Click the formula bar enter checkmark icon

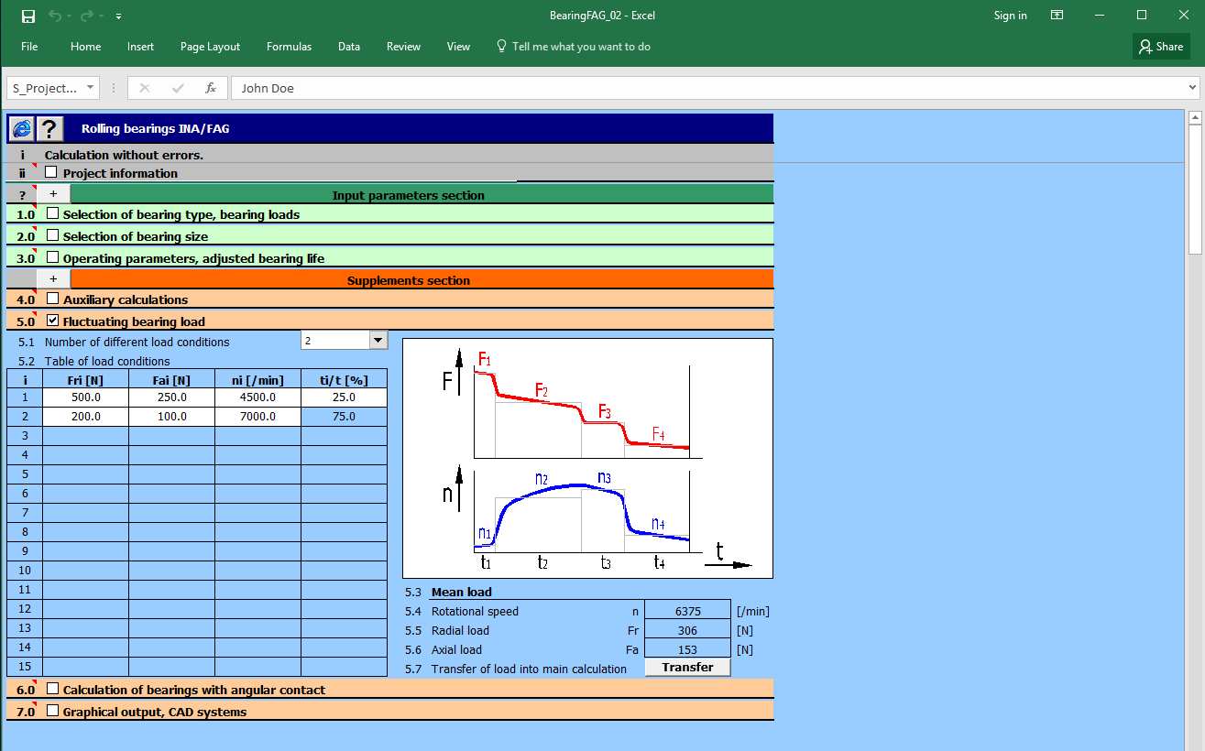[x=178, y=89]
